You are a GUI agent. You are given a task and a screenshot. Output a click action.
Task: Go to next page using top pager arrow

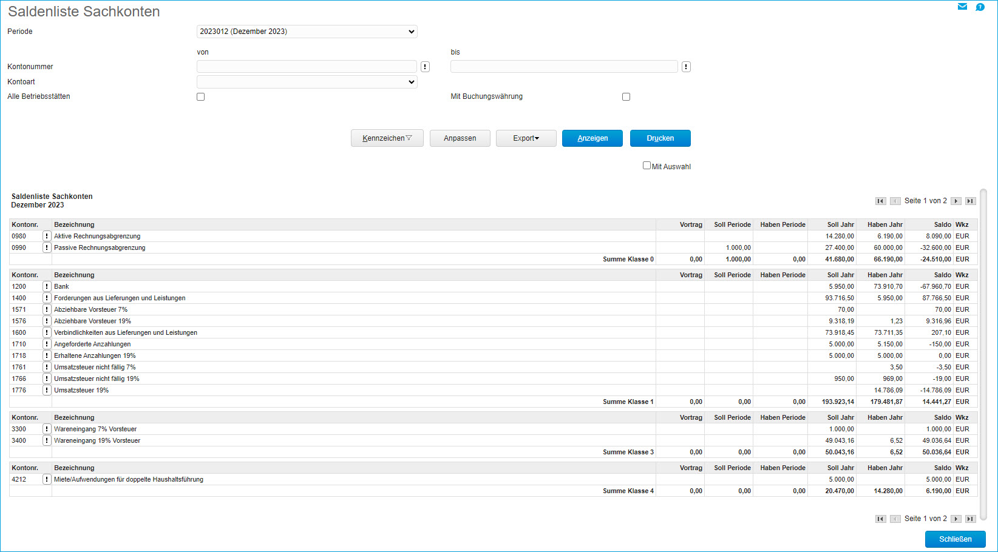coord(956,201)
